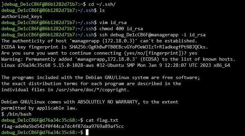Click the '/usr/share/doc/*/copyright' path

(x=91, y=90)
